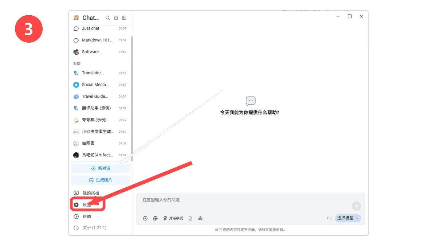Image resolution: width=437 pixels, height=246 pixels.
Task: Click the 09:59 time of Just chat
Action: pyautogui.click(x=122, y=28)
